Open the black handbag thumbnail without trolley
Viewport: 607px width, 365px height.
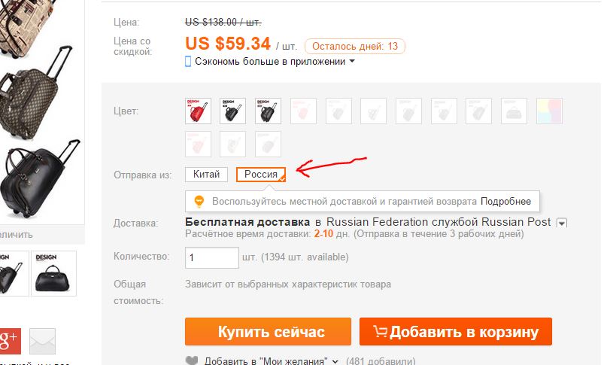pos(53,273)
